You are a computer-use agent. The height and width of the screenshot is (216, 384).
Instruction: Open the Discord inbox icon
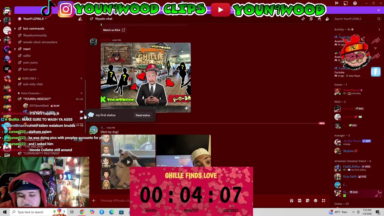346,3
